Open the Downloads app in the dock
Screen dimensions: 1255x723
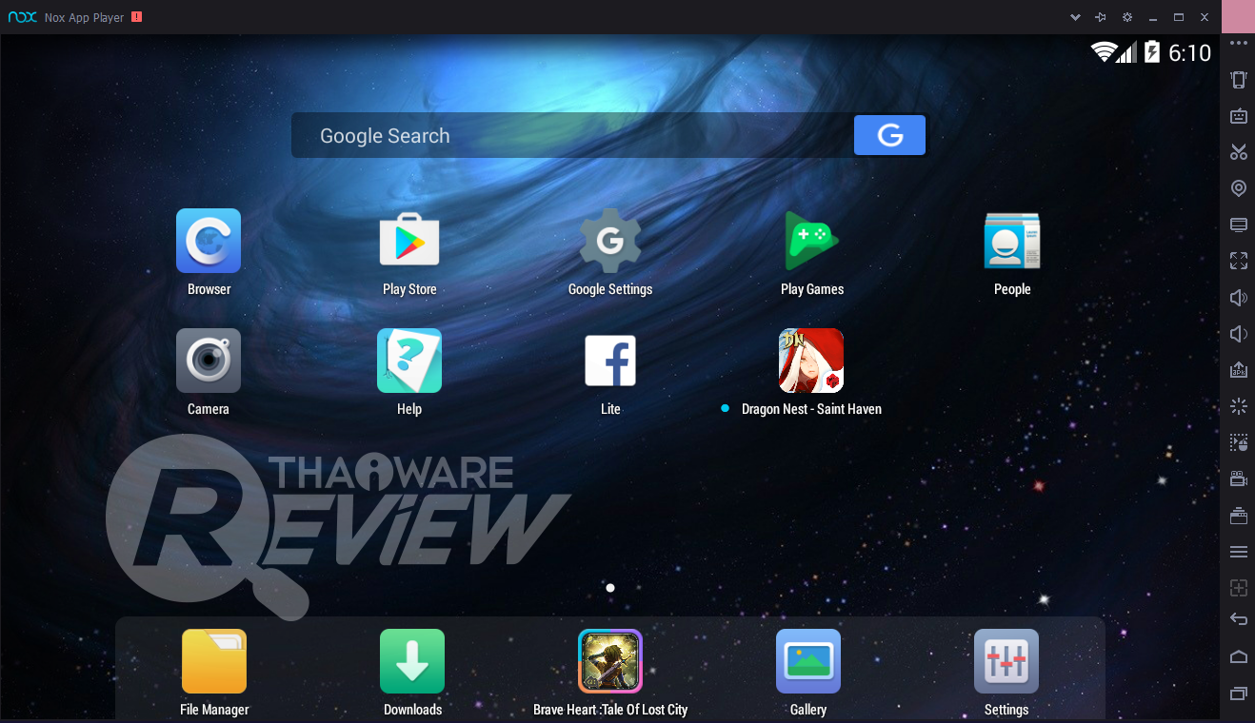(412, 661)
